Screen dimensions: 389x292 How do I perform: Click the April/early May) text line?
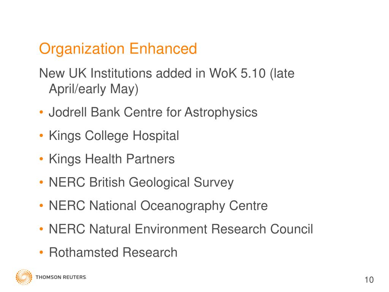(x=93, y=89)
